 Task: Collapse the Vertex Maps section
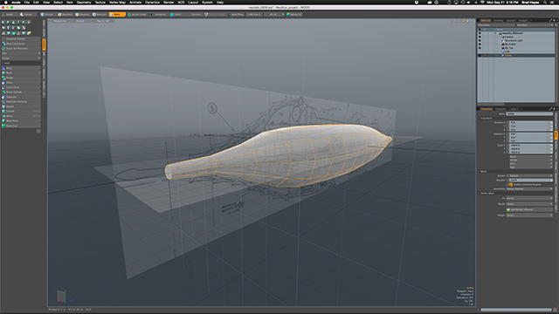480,194
